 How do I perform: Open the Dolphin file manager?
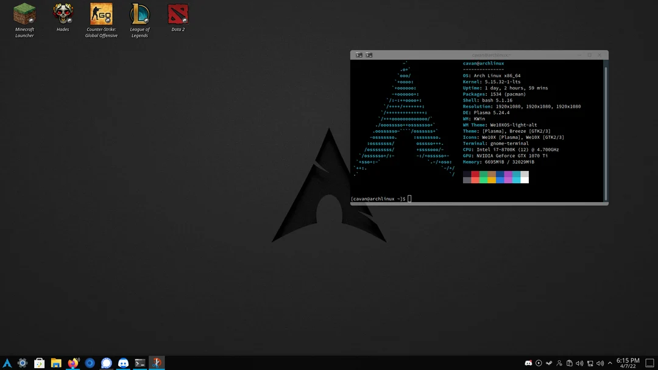[x=55, y=363]
